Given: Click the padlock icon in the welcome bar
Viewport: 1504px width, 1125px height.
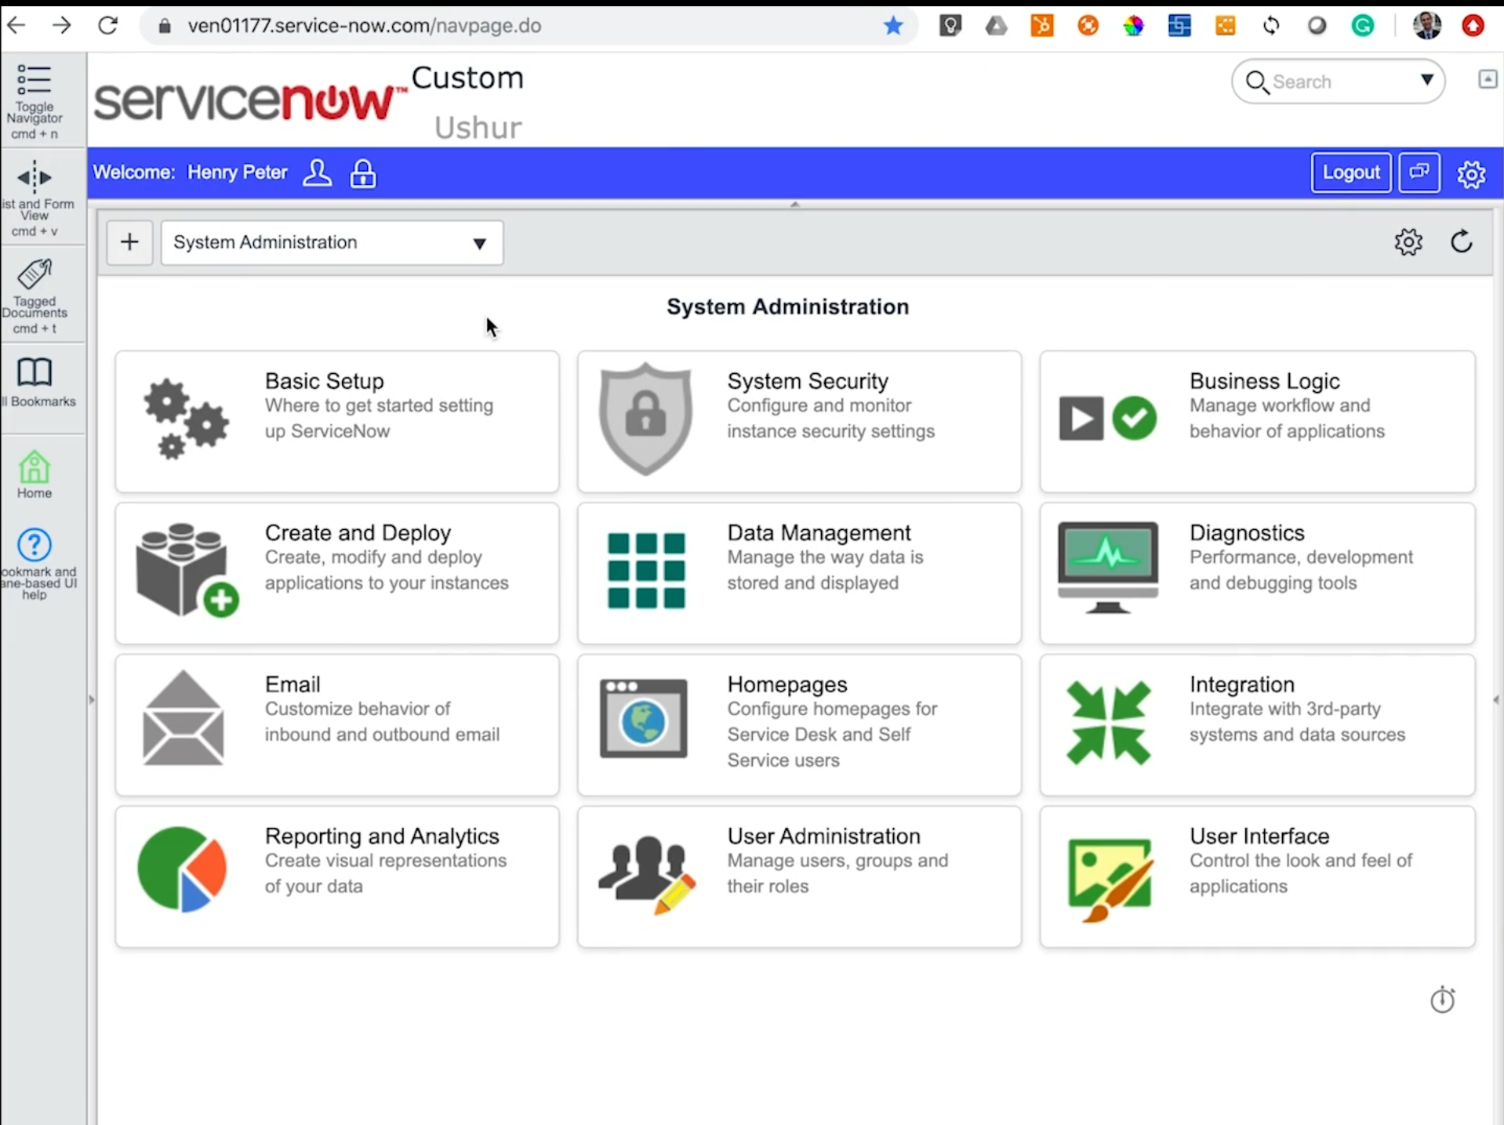Looking at the screenshot, I should coord(363,173).
